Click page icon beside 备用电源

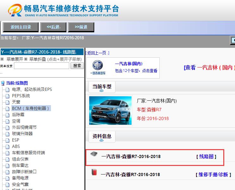click(x=8, y=178)
